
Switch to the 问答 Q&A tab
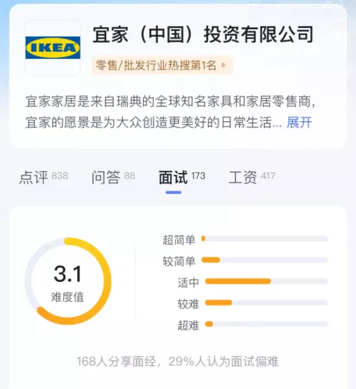(113, 177)
